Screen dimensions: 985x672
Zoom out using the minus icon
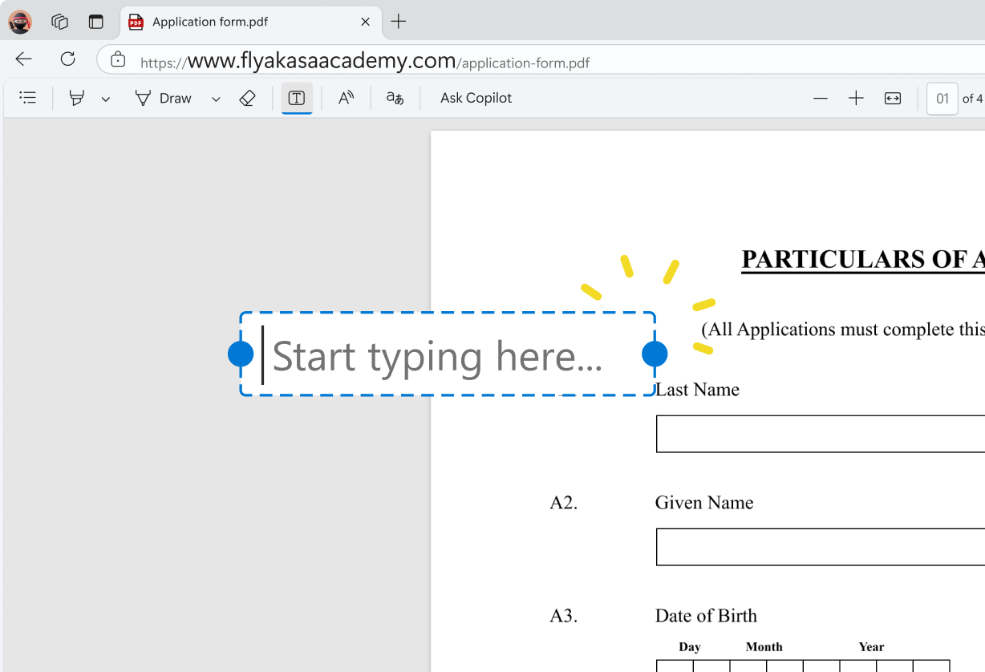[820, 99]
